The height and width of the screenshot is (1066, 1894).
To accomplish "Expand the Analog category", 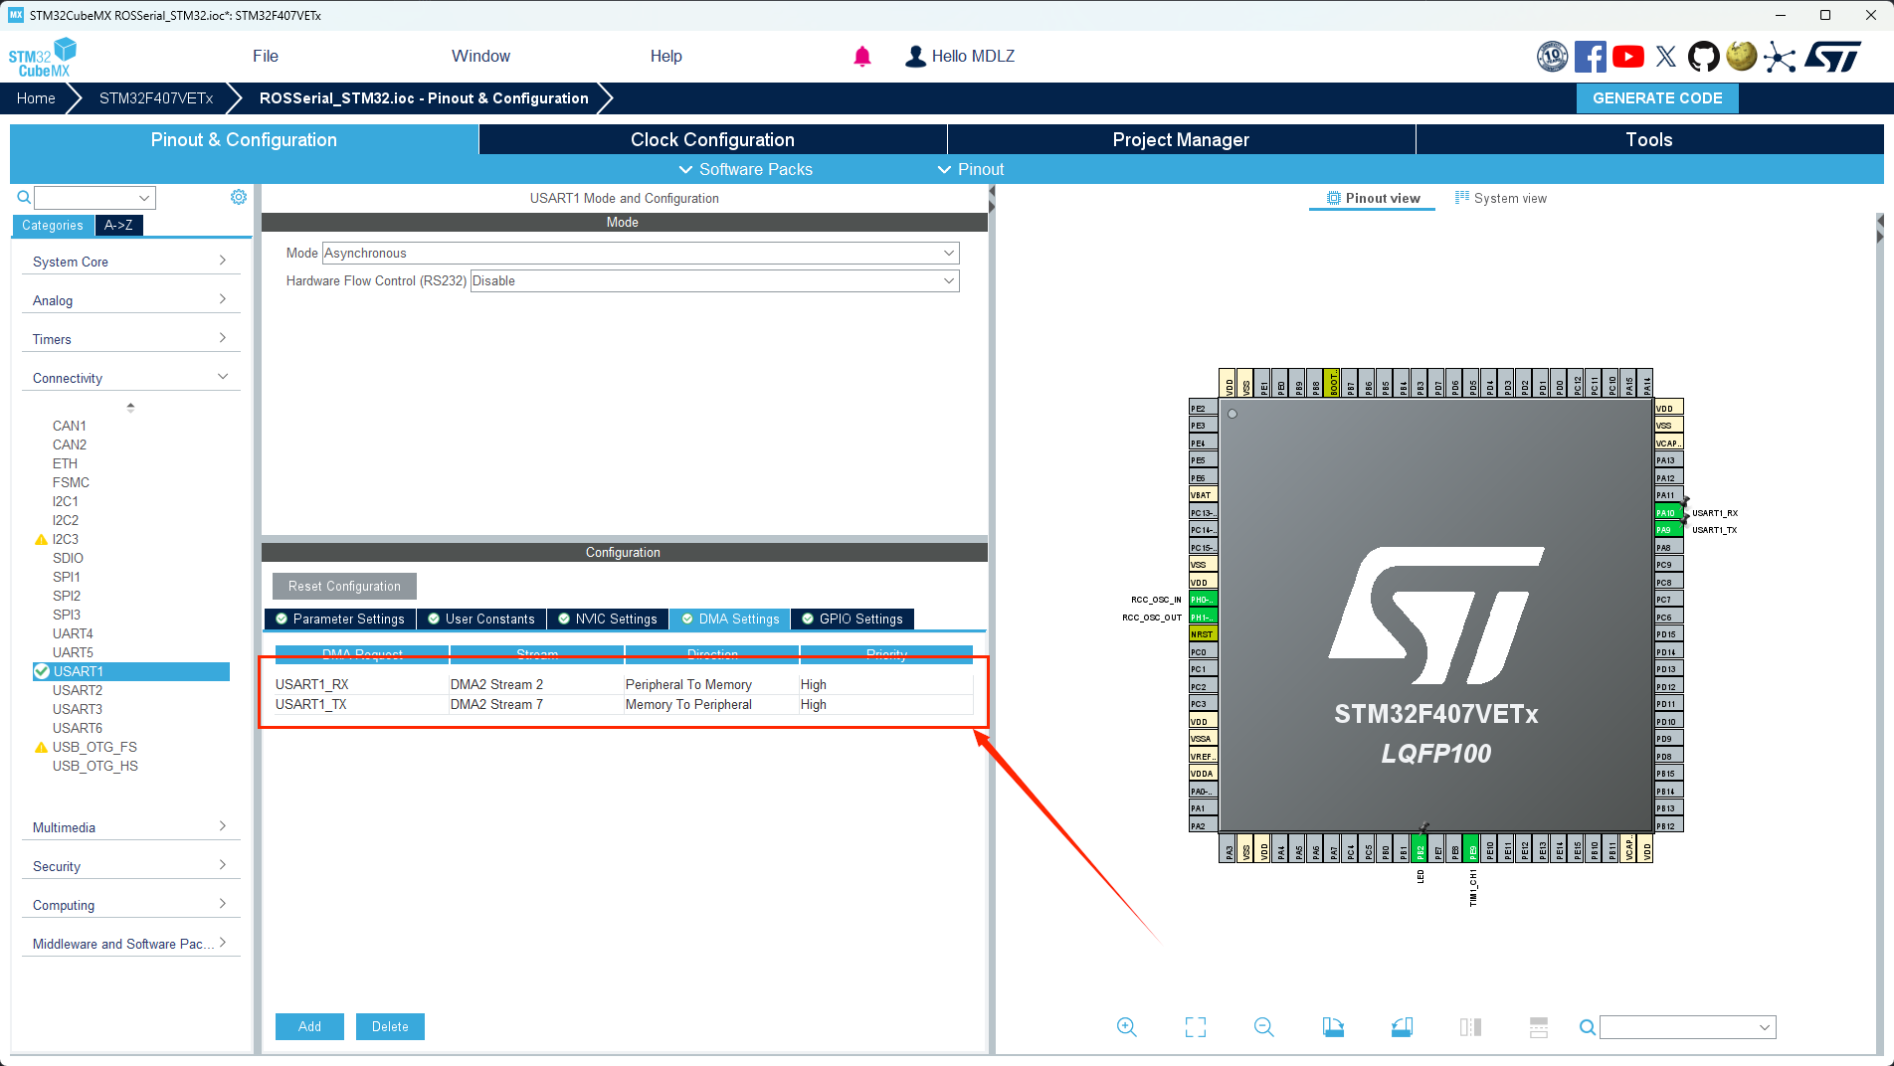I will pos(131,300).
